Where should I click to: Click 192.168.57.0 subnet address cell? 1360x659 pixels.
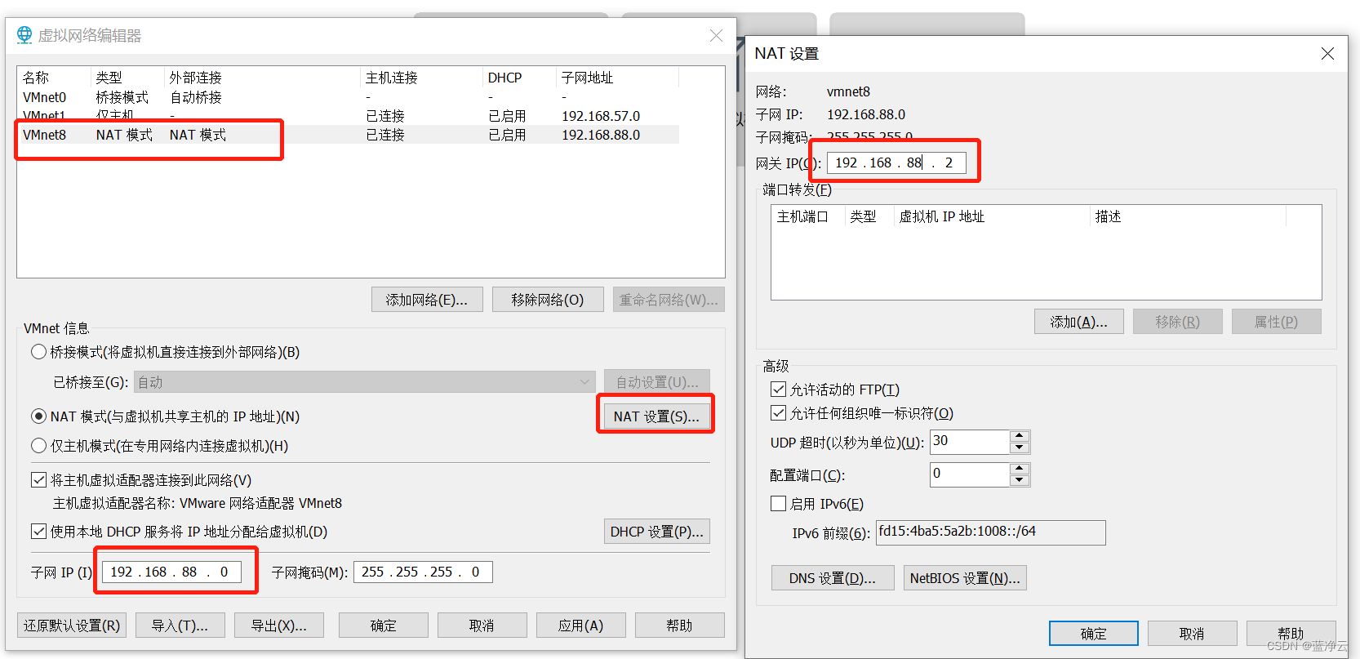tap(601, 116)
